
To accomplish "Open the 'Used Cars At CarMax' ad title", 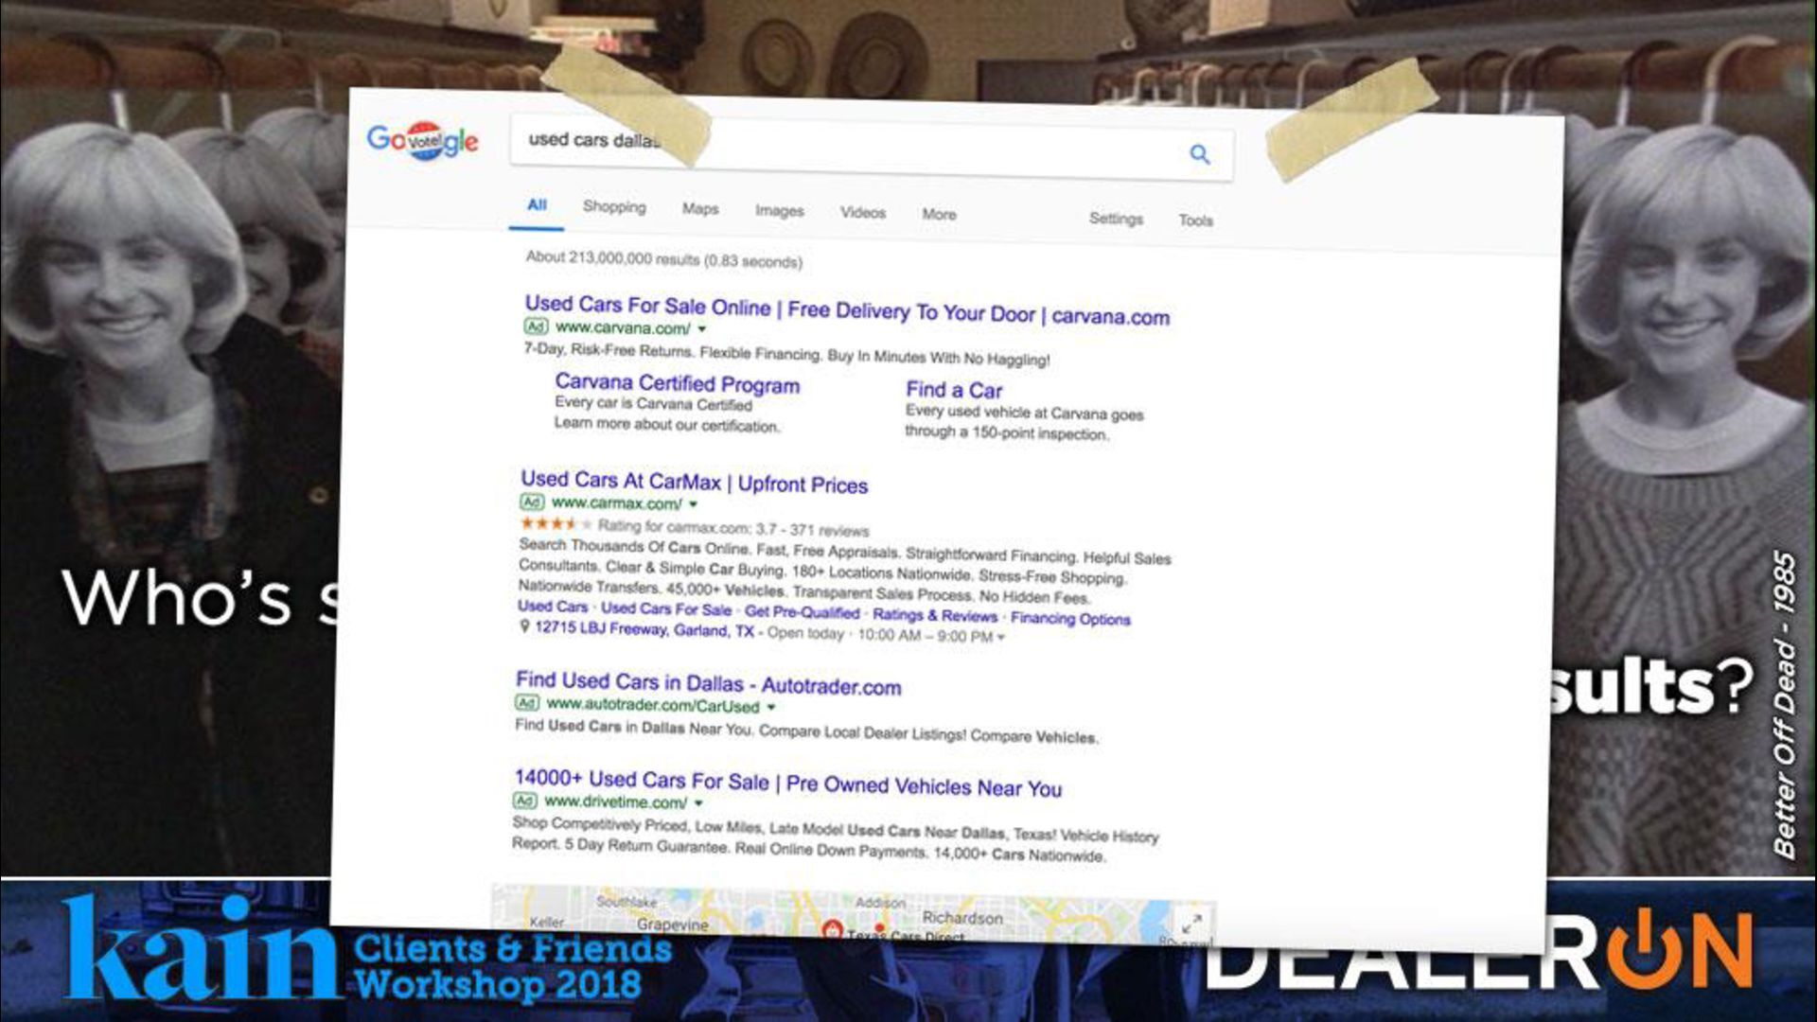I will point(694,482).
